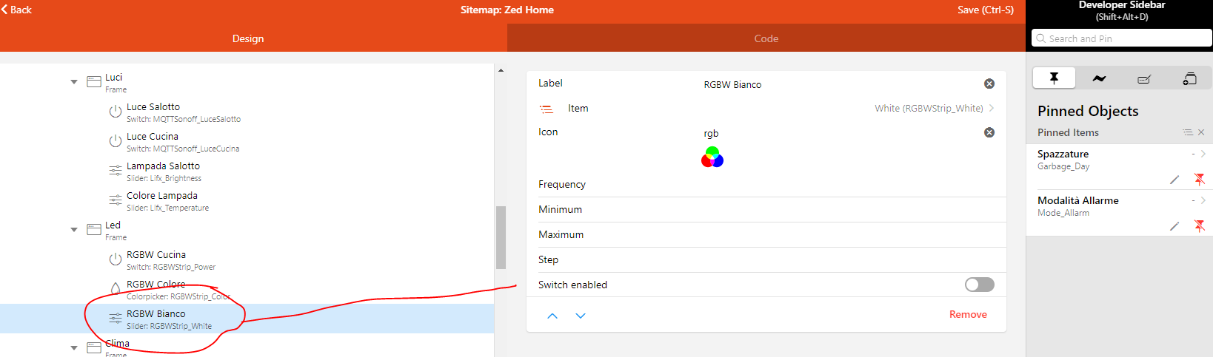Toggle the Switch enabled option

pyautogui.click(x=979, y=285)
